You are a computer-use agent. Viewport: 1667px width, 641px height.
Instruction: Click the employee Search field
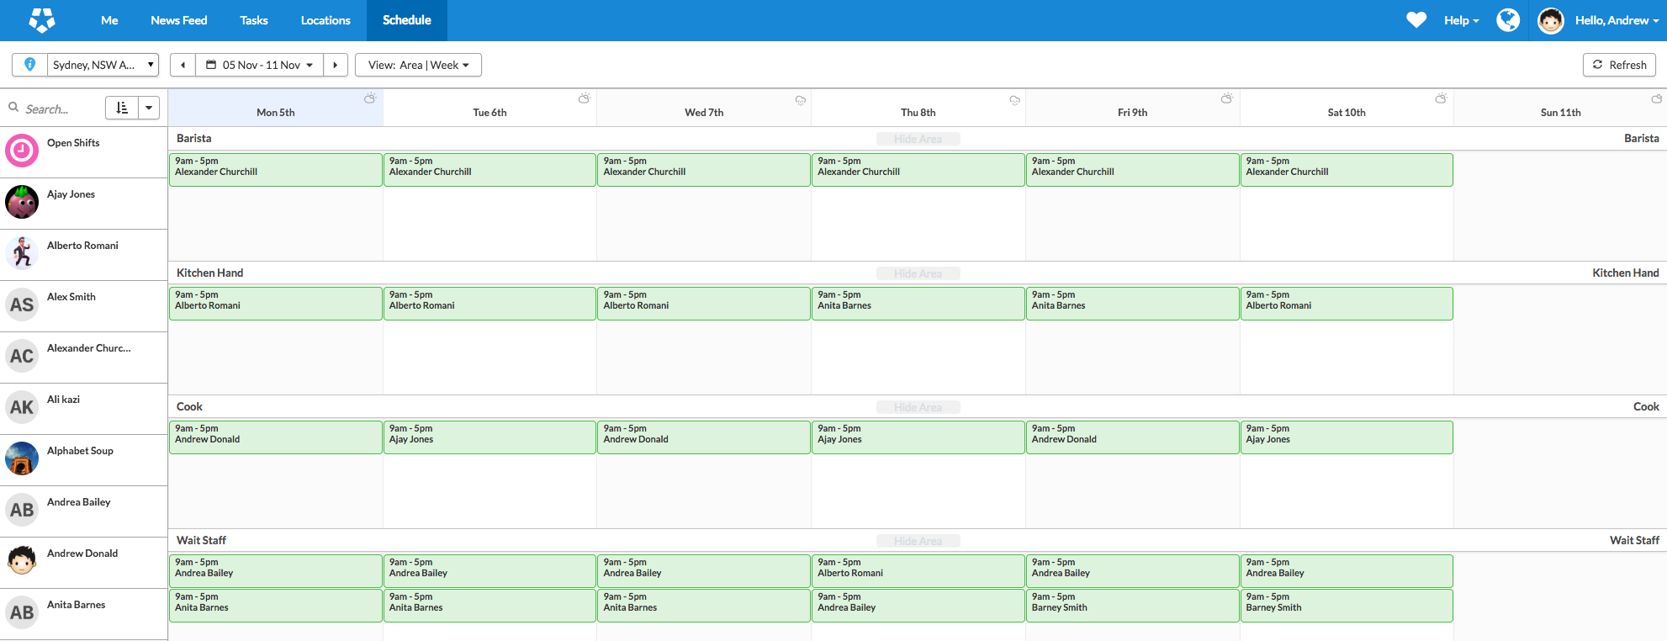(59, 109)
